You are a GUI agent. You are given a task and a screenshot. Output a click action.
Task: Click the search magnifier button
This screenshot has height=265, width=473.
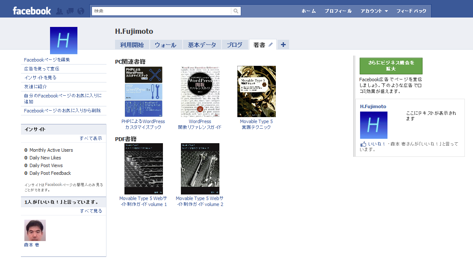(236, 11)
